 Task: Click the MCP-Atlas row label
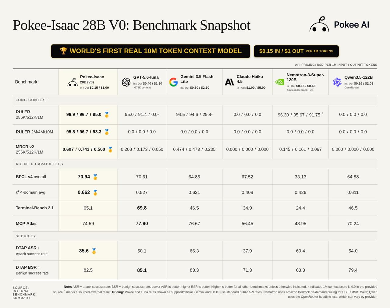[x=26, y=223]
